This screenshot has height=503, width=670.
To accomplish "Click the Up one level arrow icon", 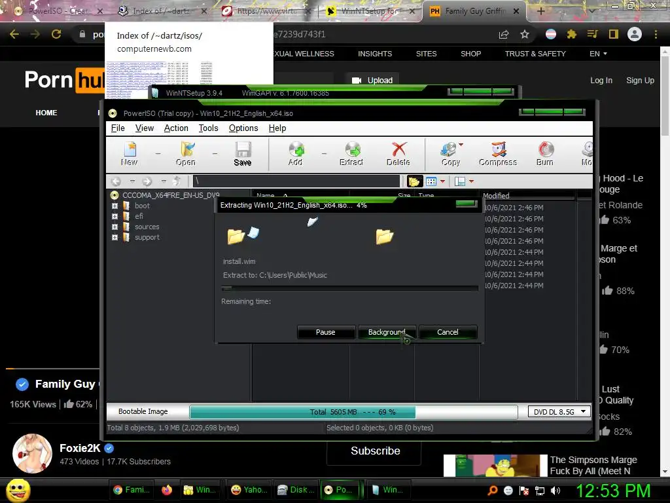I will click(x=177, y=181).
